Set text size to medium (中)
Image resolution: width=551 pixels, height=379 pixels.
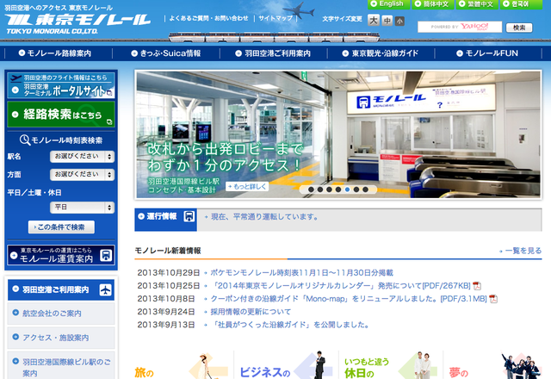(387, 21)
